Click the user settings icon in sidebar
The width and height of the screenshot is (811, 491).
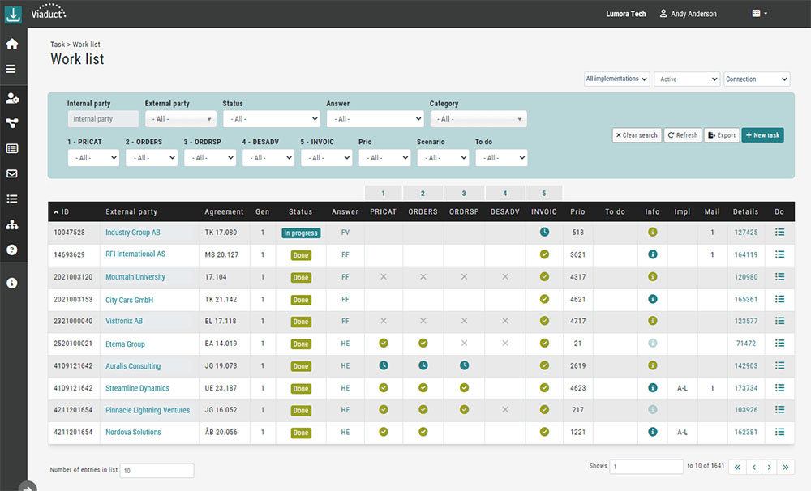tap(12, 98)
